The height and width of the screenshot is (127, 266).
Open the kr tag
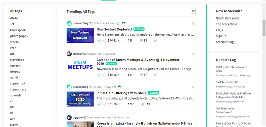tap(12, 113)
